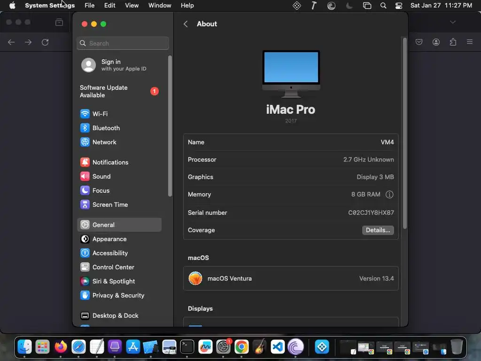Screen dimensions: 481x361
Task: Go back from the About page
Action: (186, 24)
